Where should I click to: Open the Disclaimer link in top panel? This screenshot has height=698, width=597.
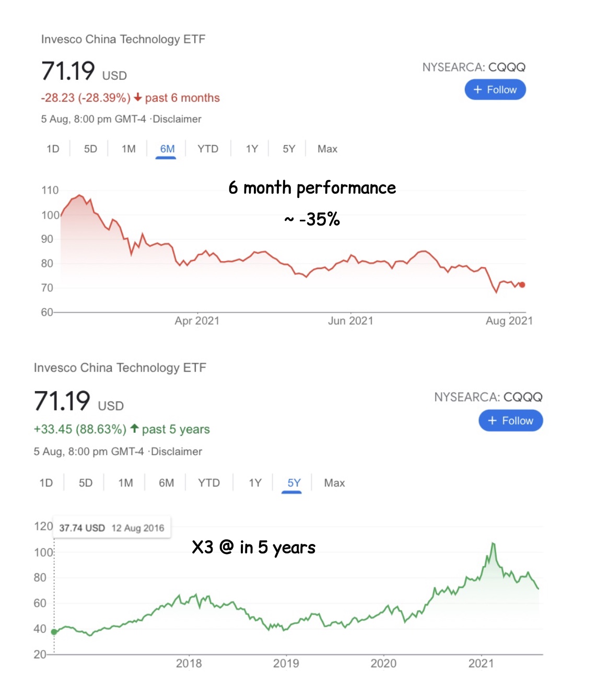[x=177, y=119]
